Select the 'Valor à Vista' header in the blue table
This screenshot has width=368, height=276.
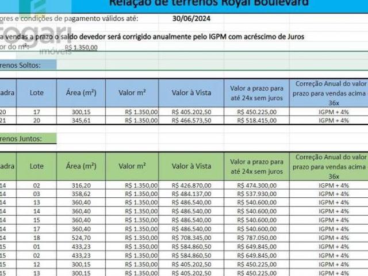pos(191,93)
